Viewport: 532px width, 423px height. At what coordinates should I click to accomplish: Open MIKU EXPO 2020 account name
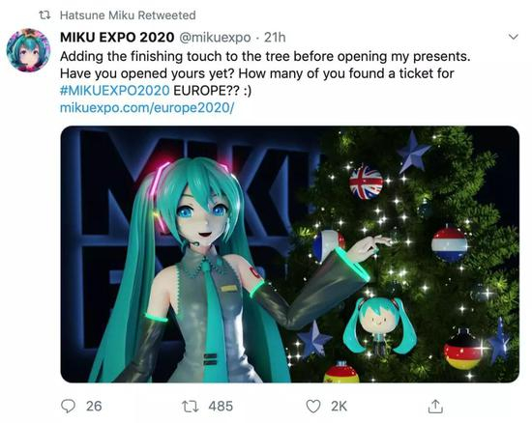click(117, 37)
